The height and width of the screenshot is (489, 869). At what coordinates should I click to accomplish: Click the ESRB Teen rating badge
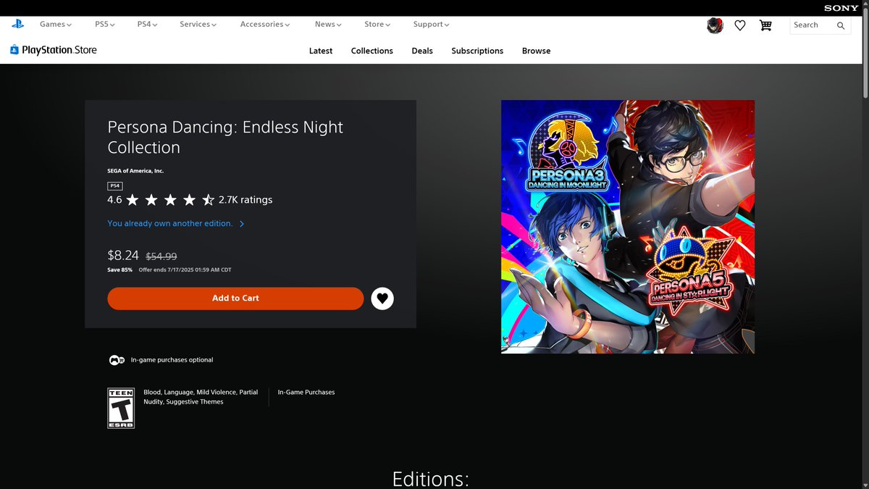point(121,408)
